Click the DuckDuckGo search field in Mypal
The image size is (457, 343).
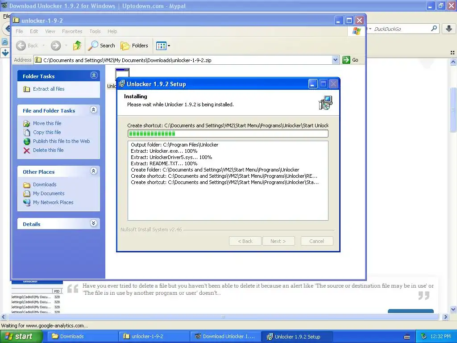click(401, 29)
